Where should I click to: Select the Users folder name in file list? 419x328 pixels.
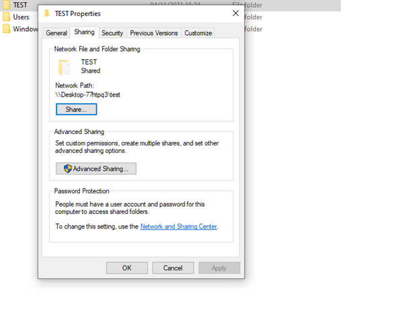pos(21,17)
